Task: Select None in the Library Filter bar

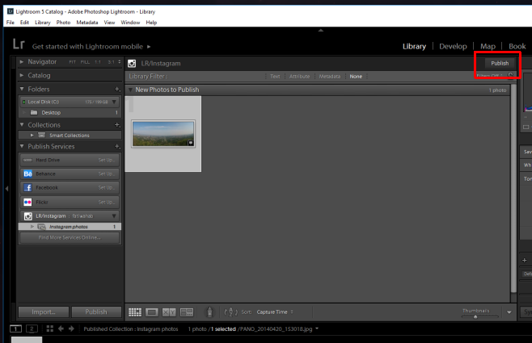Action: point(356,77)
